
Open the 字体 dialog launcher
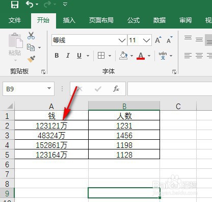tap(174, 72)
